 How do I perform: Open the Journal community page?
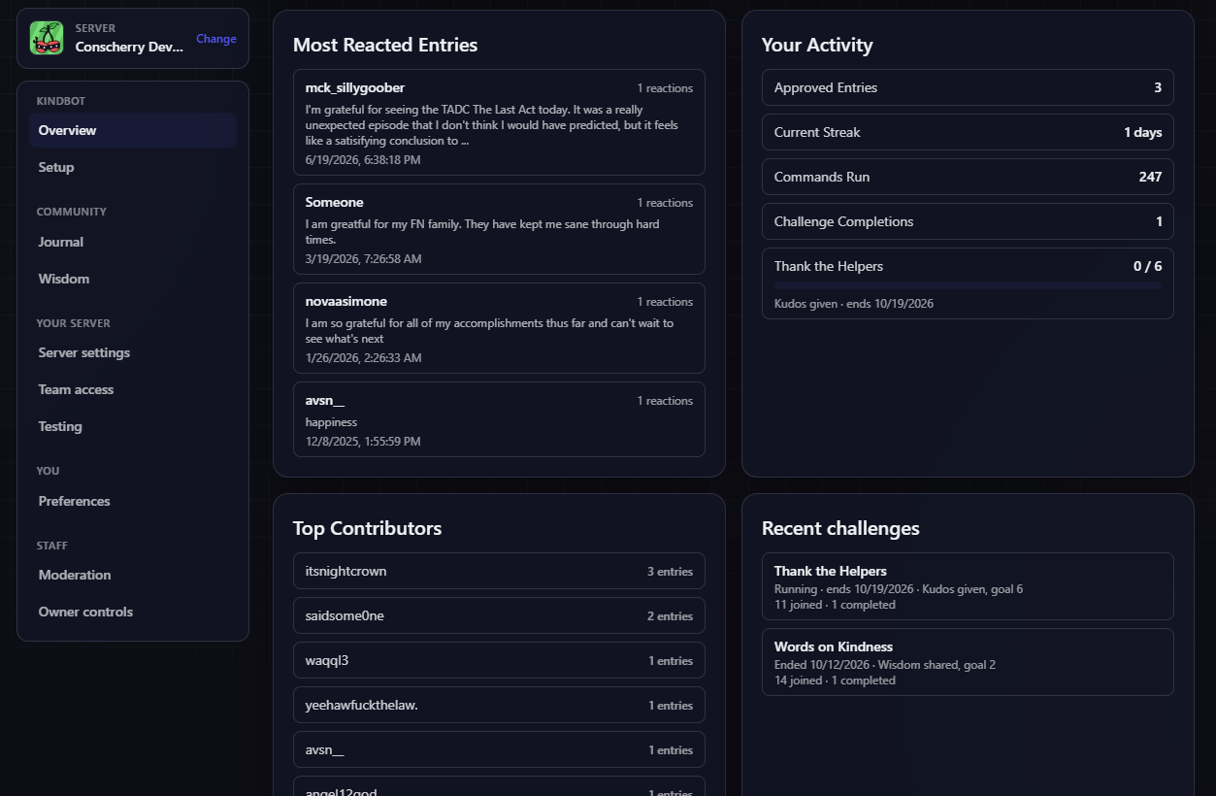133,242
